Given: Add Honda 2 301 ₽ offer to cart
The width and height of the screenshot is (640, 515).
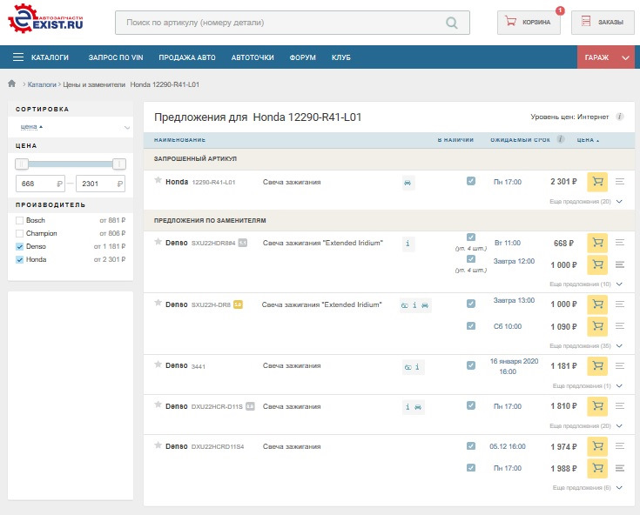Looking at the screenshot, I should (597, 182).
